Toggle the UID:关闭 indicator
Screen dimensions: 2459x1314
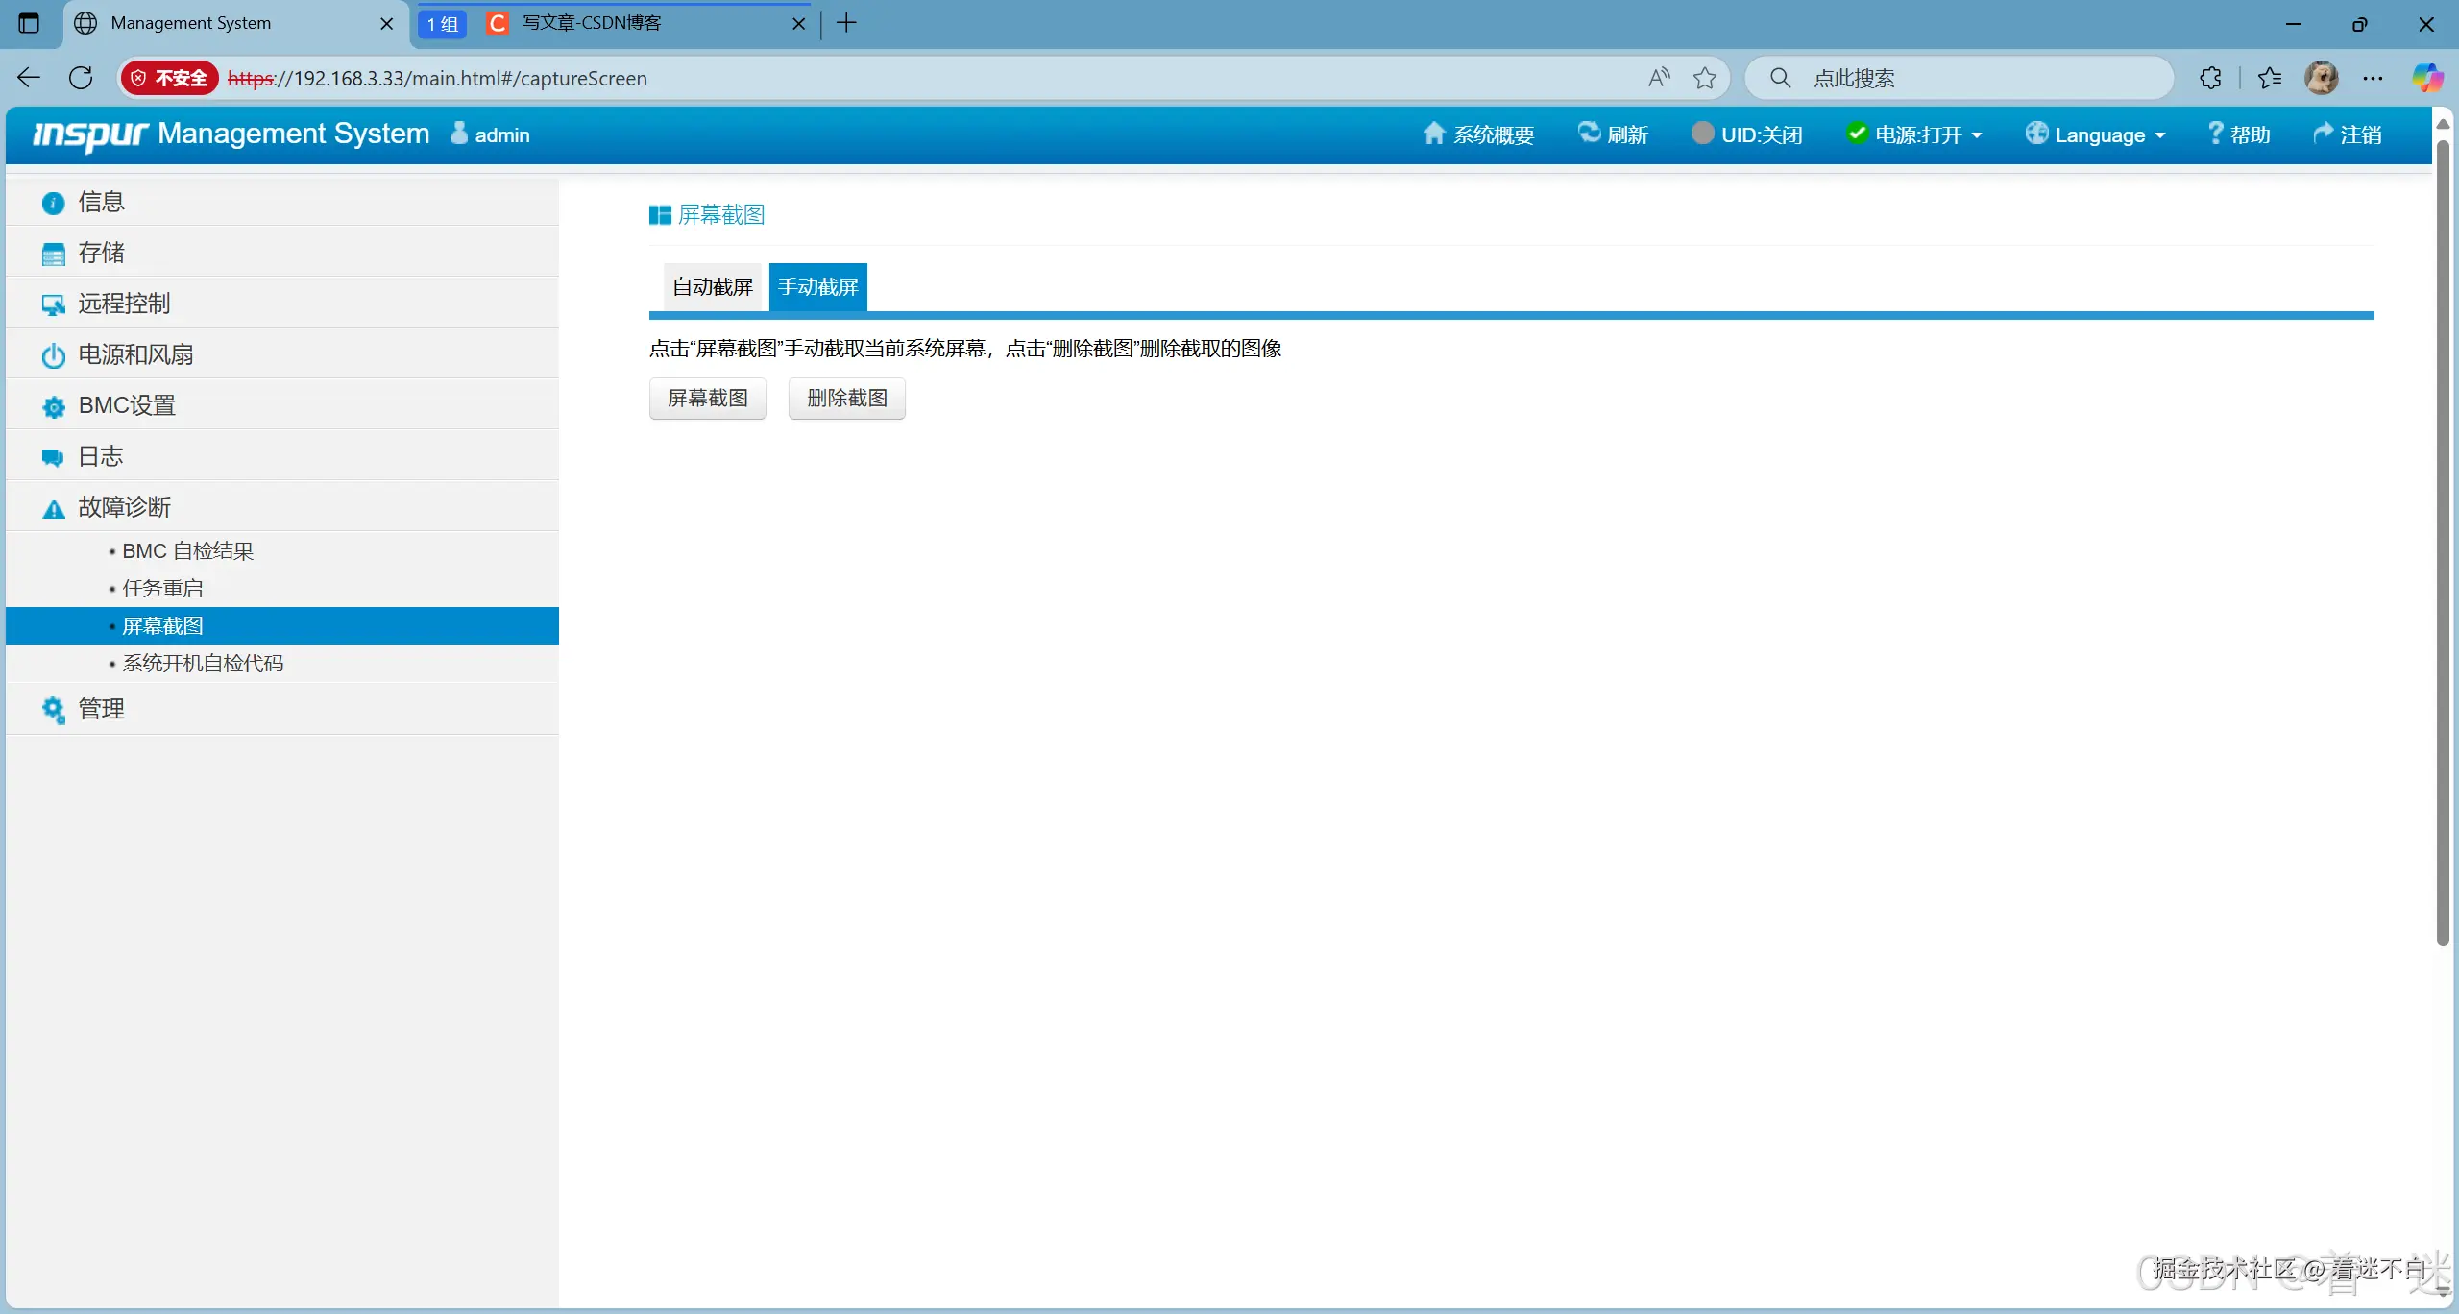[1703, 134]
